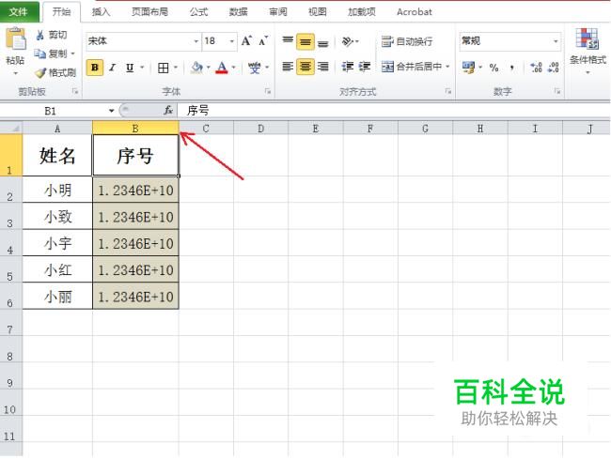Toggle Italic formatting
611x459 pixels.
[112, 68]
